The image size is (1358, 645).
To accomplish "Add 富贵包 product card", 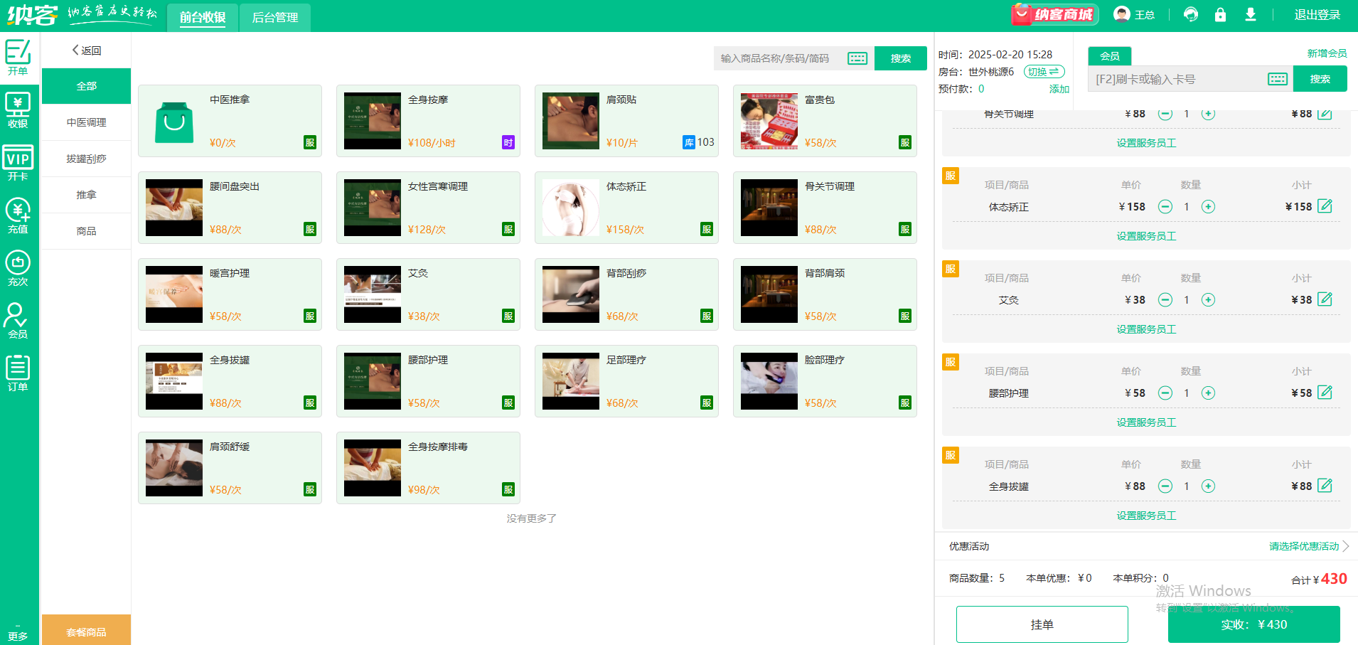I will 825,121.
